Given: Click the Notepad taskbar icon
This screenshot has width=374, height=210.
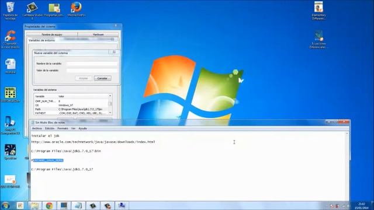Looking at the screenshot, I should [x=78, y=205].
